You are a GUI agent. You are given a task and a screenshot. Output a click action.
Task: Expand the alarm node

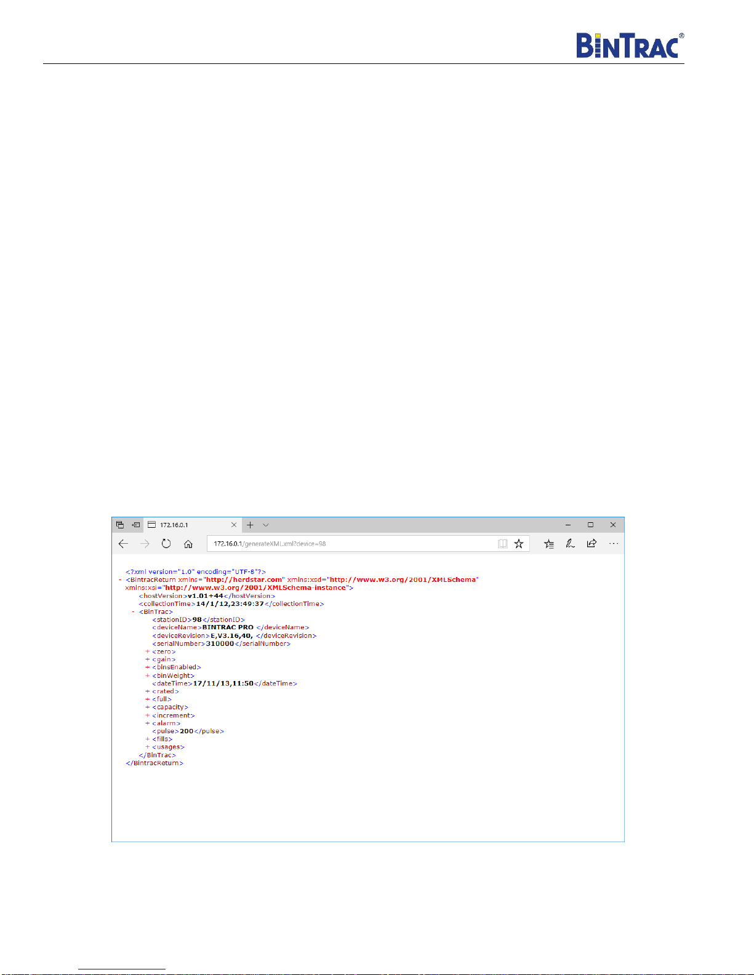click(x=147, y=723)
